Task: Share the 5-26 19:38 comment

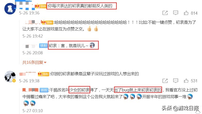Action: [165, 81]
